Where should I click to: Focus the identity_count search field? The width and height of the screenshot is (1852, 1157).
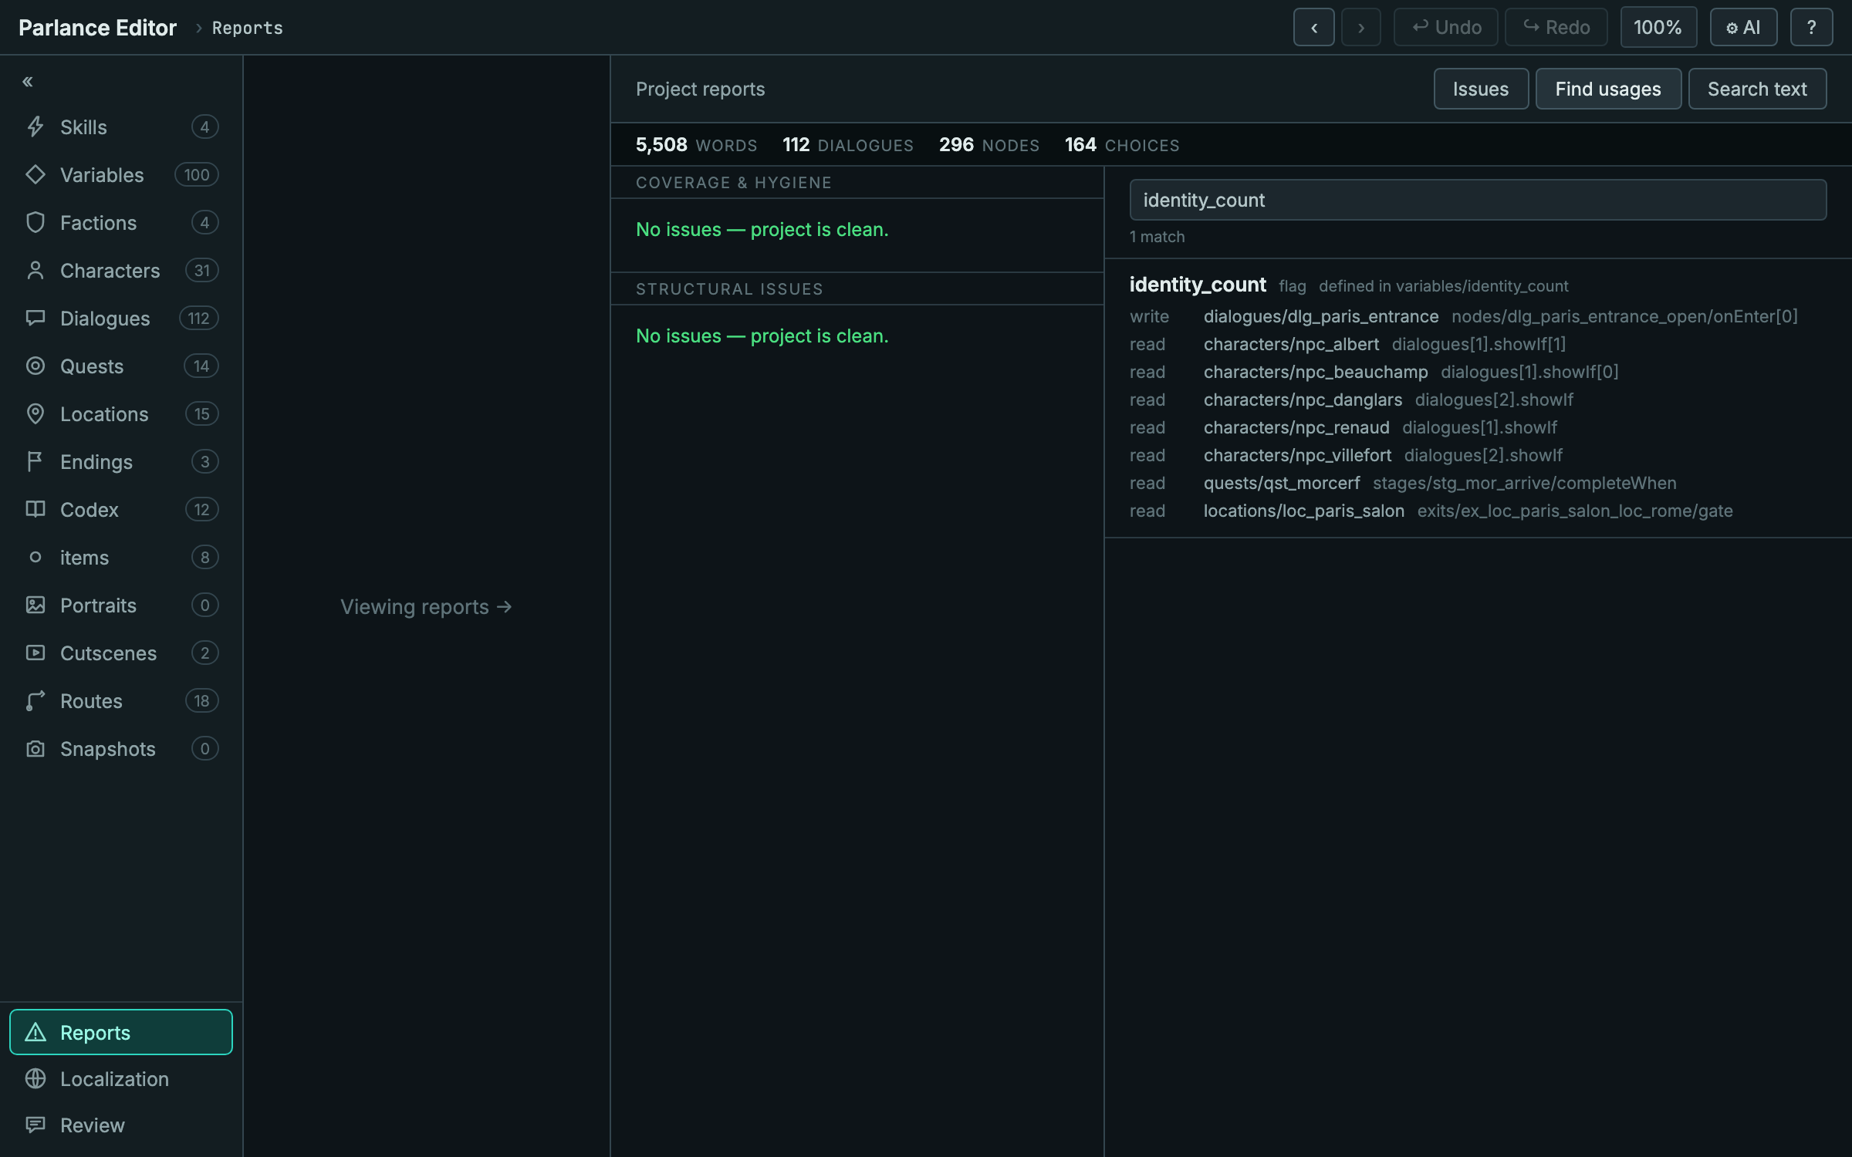point(1478,200)
